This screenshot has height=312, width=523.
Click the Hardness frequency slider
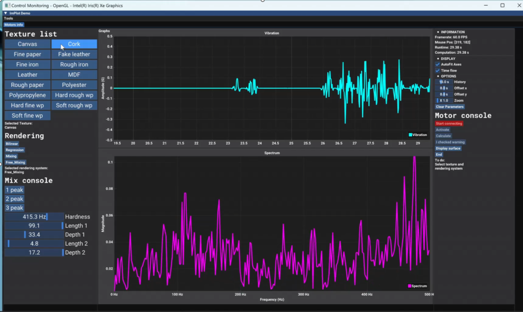[x=34, y=217]
